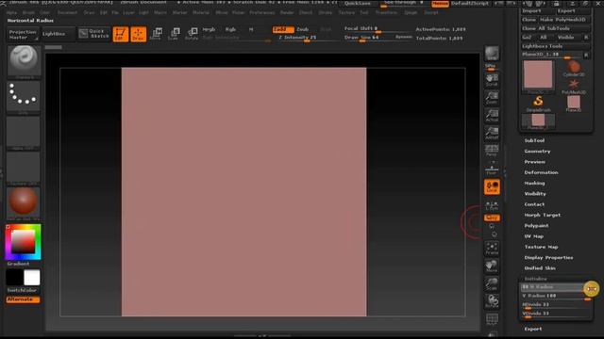Open Lightbox Tools
The height and width of the screenshot is (339, 604).
(x=555, y=46)
